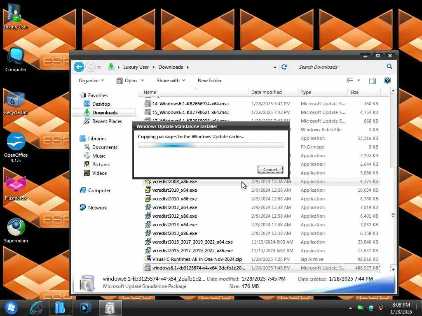The width and height of the screenshot is (422, 316).
Task: Click the Windows Start orb
Action: [x=11, y=308]
